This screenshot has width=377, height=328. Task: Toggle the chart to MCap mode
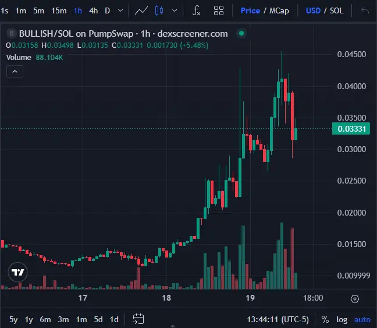[x=279, y=11]
